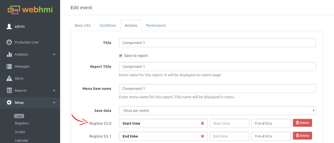Click the admin username

(x=20, y=27)
